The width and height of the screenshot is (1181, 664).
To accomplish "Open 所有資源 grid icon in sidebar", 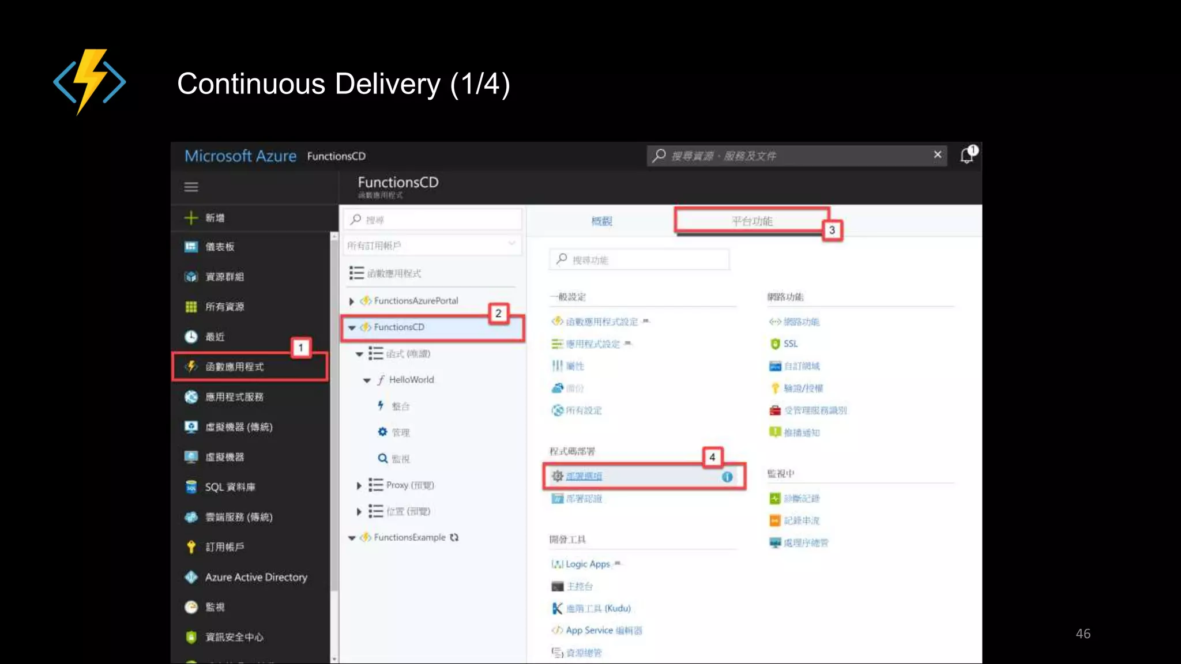I will (191, 307).
